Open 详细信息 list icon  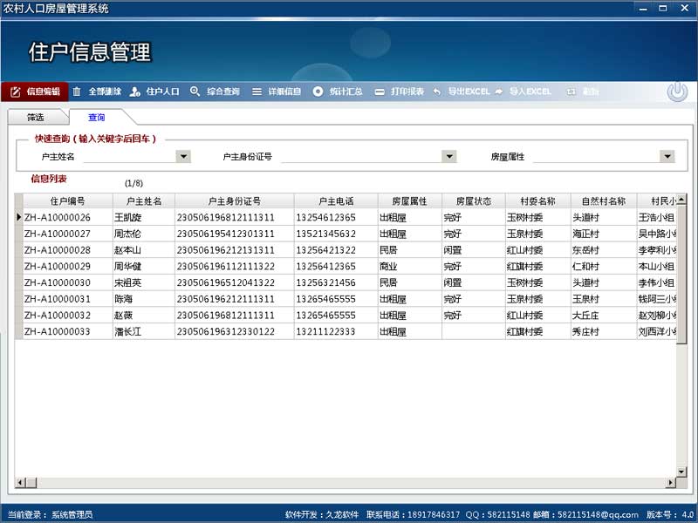point(257,92)
